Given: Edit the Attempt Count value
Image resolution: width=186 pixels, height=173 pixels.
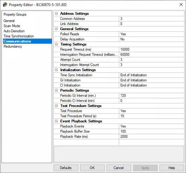Looking at the screenshot, I should tap(151, 60).
